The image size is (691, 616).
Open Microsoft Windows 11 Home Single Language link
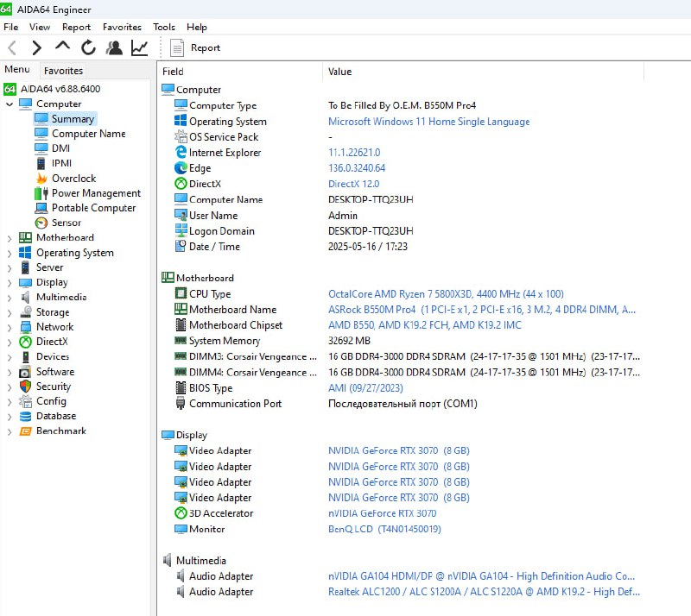[428, 122]
